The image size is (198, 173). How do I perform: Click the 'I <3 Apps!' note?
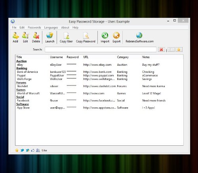[x=148, y=108]
